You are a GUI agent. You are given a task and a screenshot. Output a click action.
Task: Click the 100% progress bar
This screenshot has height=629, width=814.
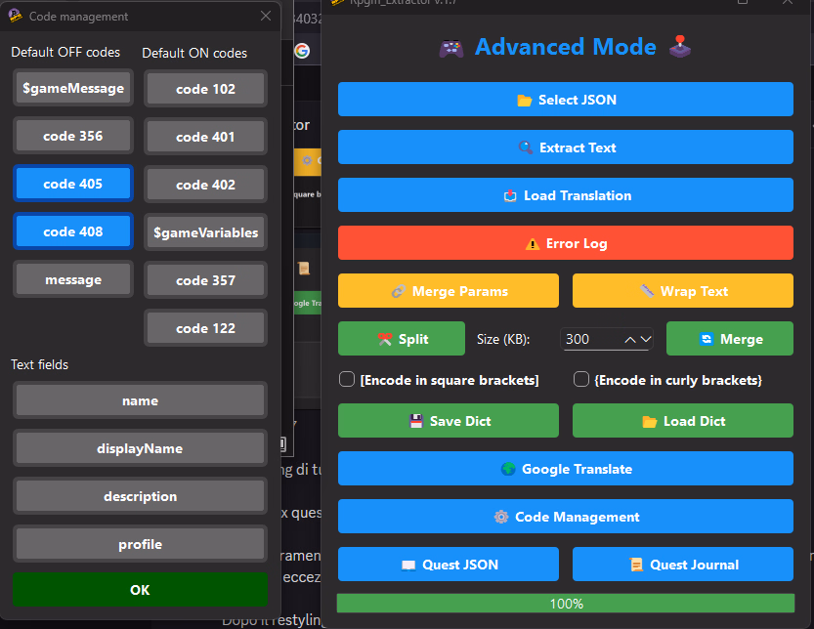pyautogui.click(x=565, y=604)
